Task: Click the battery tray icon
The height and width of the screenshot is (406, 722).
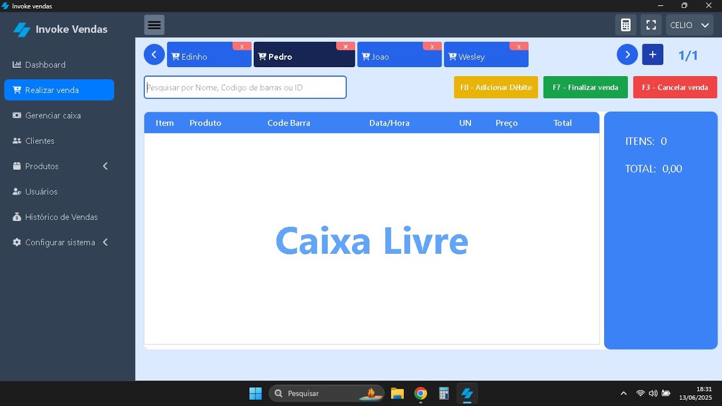Action: coord(666,394)
